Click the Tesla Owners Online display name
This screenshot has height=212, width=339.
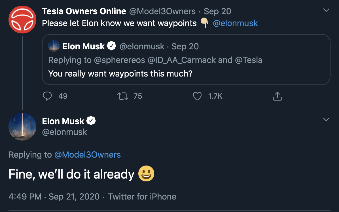(84, 11)
